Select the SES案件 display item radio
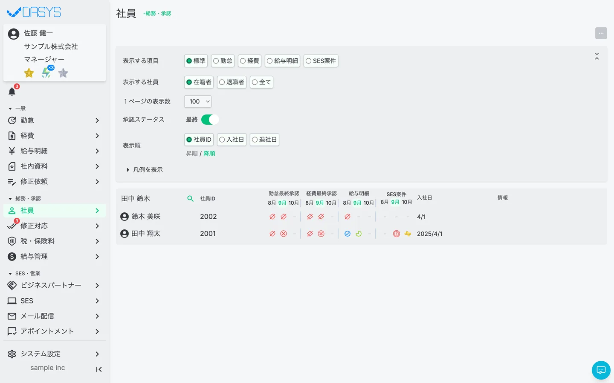 pyautogui.click(x=321, y=61)
